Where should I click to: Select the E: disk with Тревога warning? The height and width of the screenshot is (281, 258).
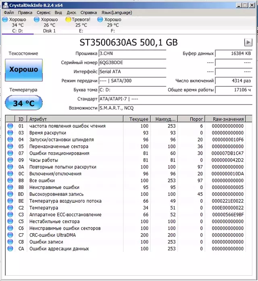tap(81, 25)
